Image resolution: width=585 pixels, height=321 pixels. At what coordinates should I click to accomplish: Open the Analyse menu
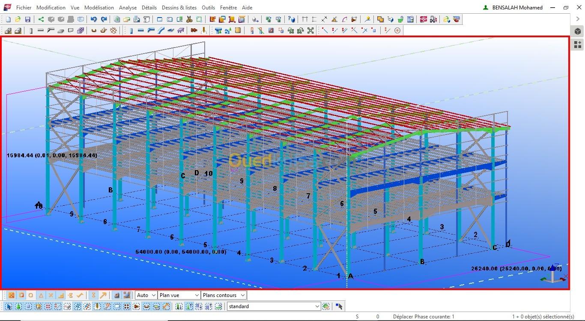128,8
